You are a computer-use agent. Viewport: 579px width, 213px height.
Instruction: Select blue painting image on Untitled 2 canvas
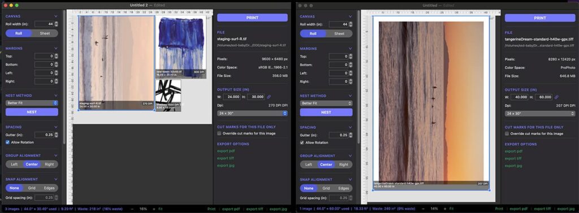181,47
